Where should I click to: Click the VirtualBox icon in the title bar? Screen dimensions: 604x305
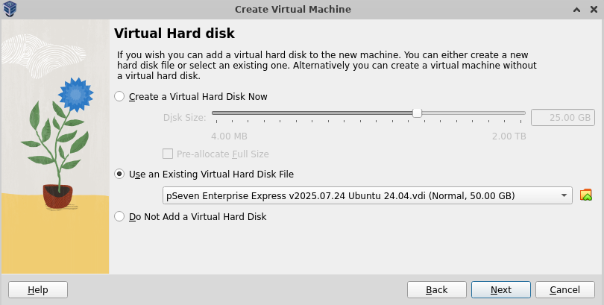pyautogui.click(x=10, y=9)
